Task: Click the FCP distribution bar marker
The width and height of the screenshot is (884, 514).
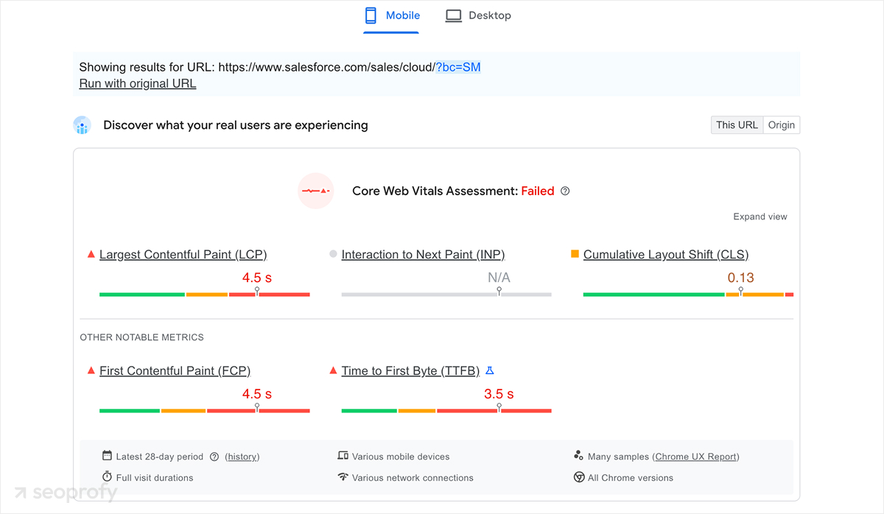Action: (x=257, y=408)
